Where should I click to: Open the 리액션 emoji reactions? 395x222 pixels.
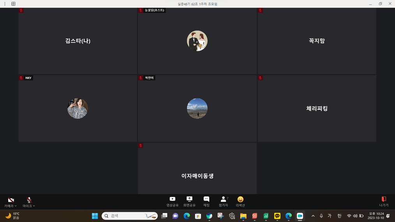coord(240,201)
